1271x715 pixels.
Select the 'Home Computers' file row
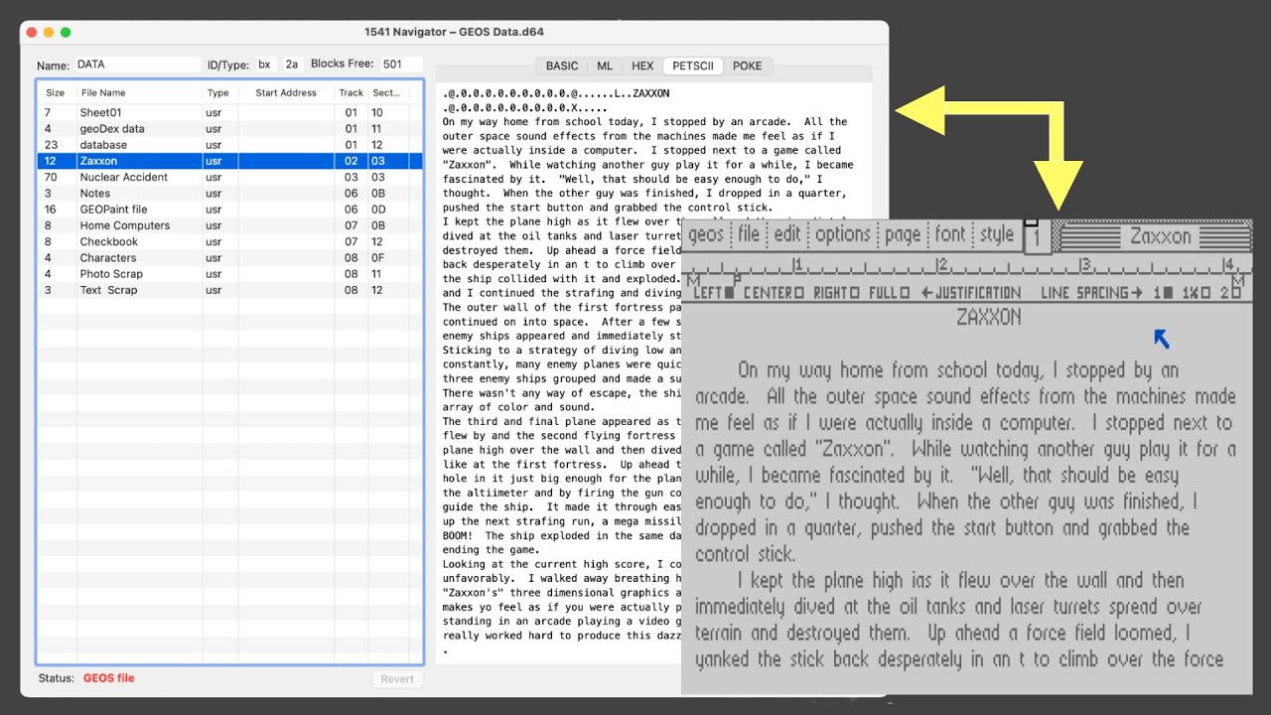click(x=230, y=225)
